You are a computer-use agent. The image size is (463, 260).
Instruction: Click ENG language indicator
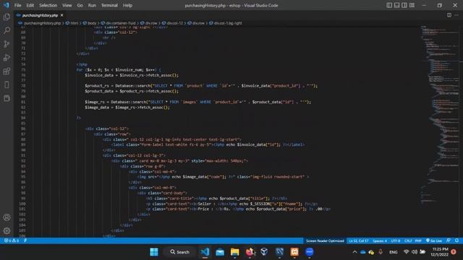coord(393,252)
